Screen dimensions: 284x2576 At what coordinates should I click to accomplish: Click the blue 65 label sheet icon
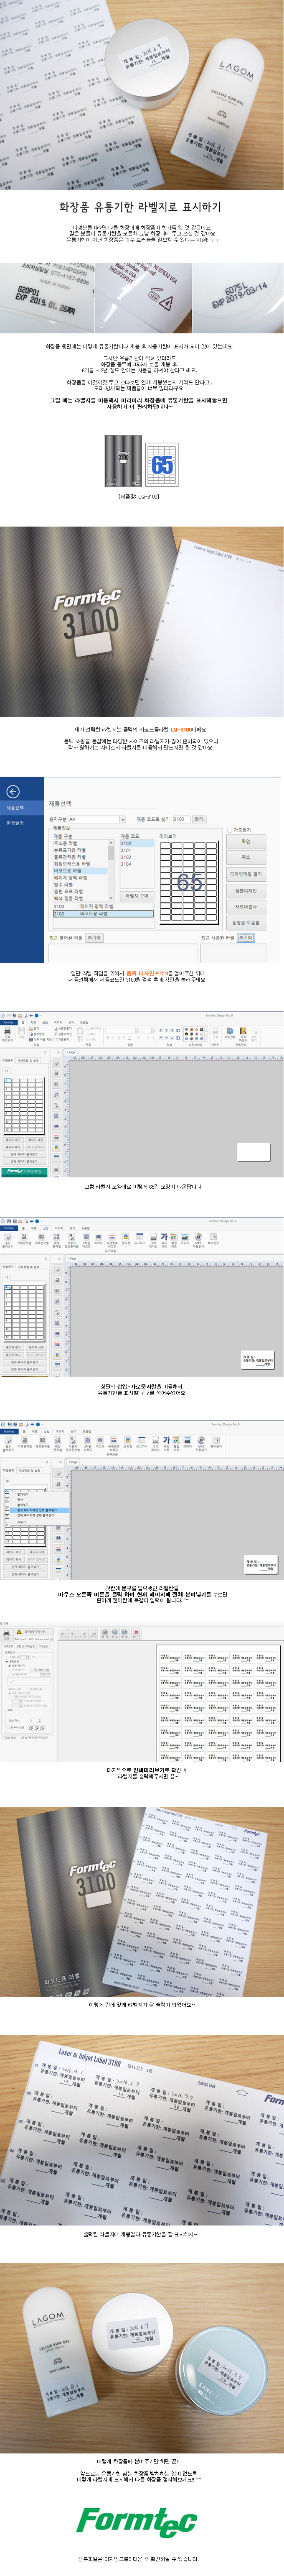(162, 466)
